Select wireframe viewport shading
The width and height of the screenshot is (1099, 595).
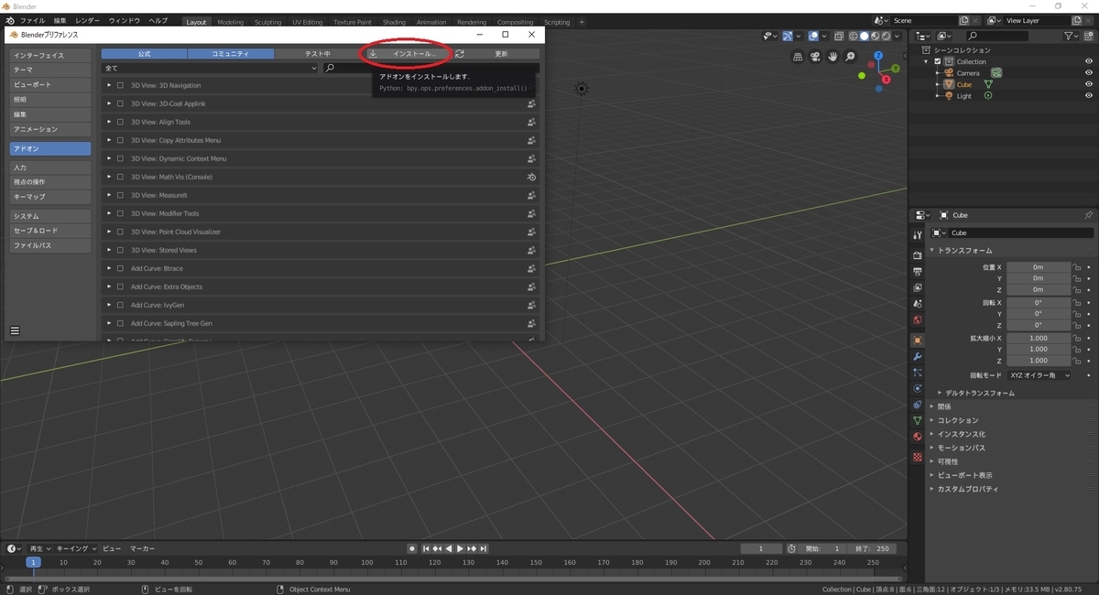(853, 36)
